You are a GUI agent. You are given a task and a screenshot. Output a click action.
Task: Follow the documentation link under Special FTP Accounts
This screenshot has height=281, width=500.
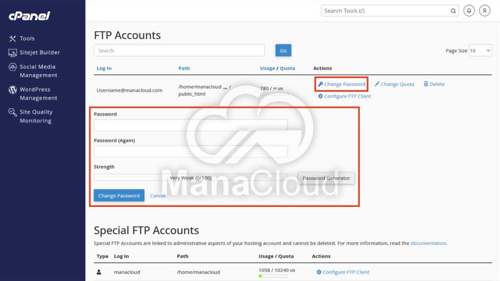[428, 243]
